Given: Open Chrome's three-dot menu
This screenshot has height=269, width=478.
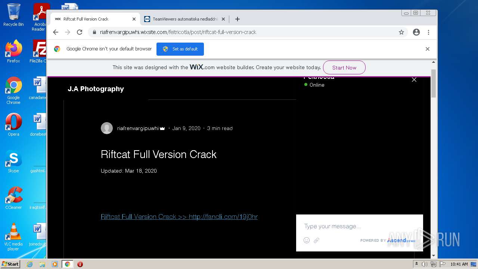Looking at the screenshot, I should point(428,32).
